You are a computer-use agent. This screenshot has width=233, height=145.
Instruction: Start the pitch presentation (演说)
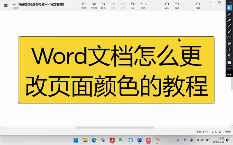177,6
